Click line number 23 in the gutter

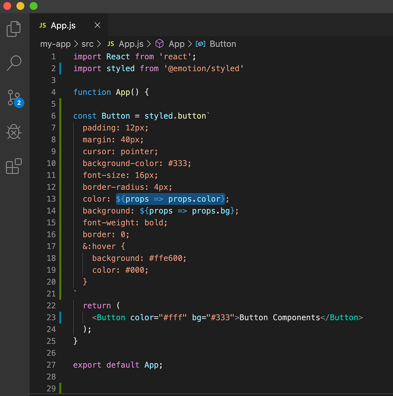coord(51,318)
